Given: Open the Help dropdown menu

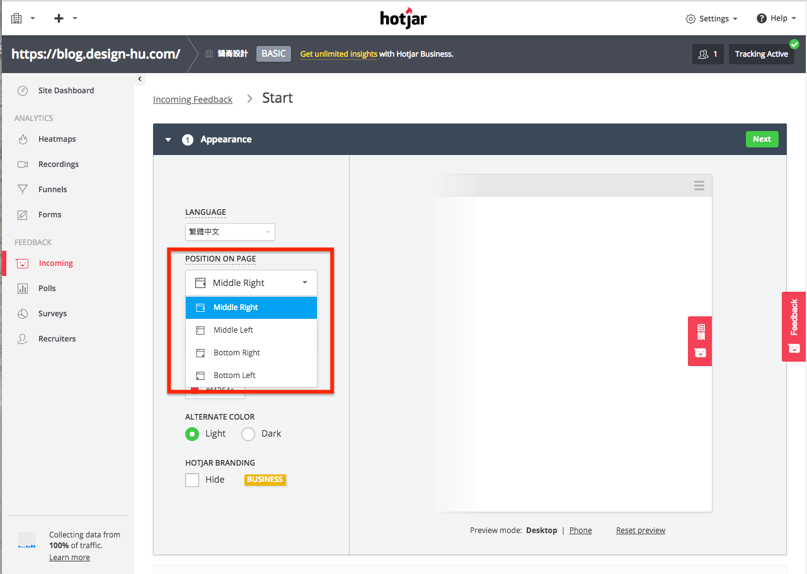Looking at the screenshot, I should 777,18.
